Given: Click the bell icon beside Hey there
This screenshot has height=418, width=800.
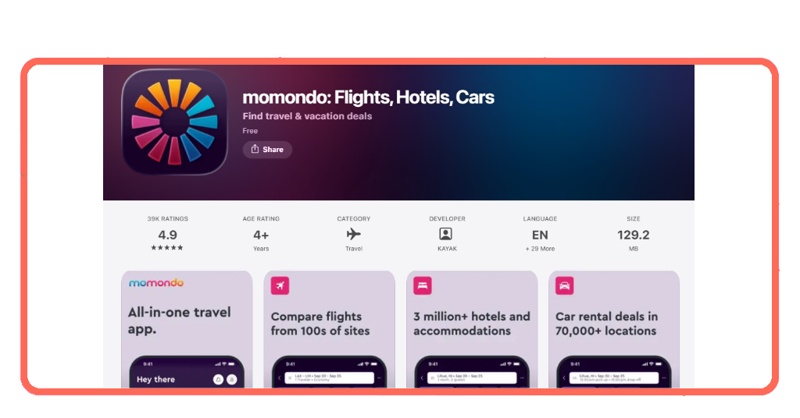Looking at the screenshot, I should (x=219, y=379).
